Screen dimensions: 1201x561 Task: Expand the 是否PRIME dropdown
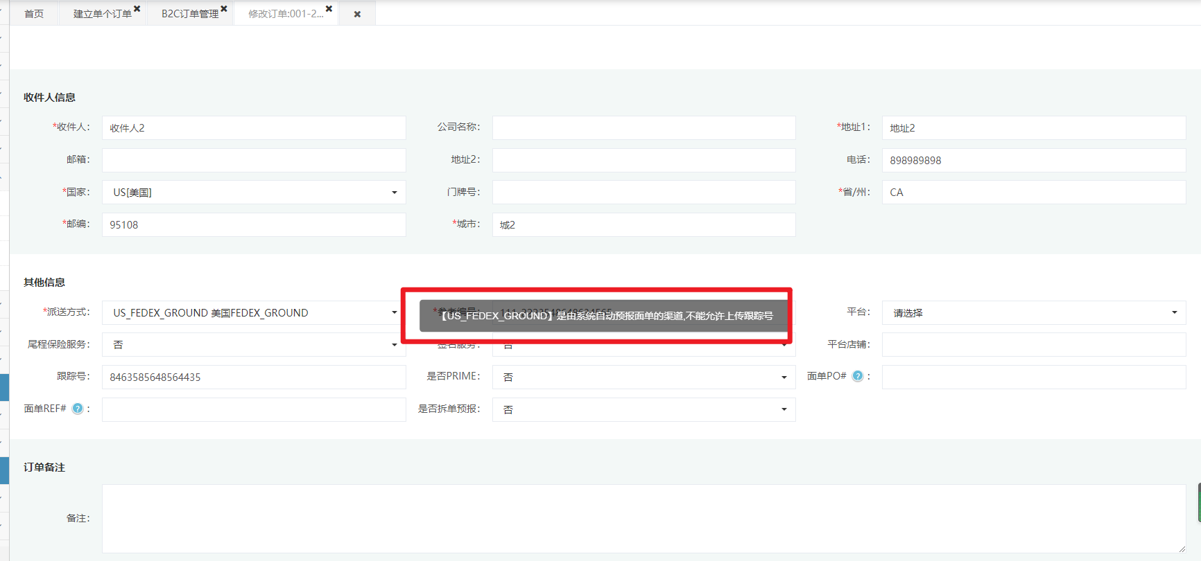coord(643,377)
